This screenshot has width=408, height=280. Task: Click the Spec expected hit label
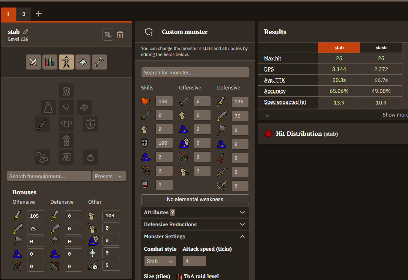(x=285, y=102)
